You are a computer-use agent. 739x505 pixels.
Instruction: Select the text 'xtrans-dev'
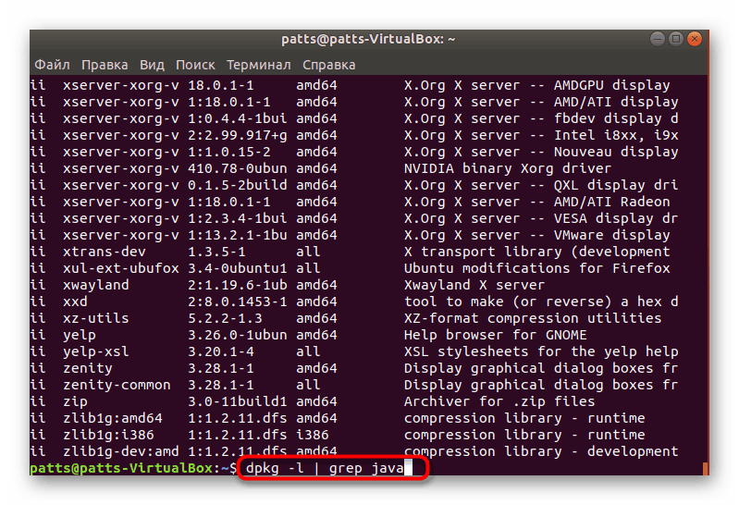click(x=105, y=252)
